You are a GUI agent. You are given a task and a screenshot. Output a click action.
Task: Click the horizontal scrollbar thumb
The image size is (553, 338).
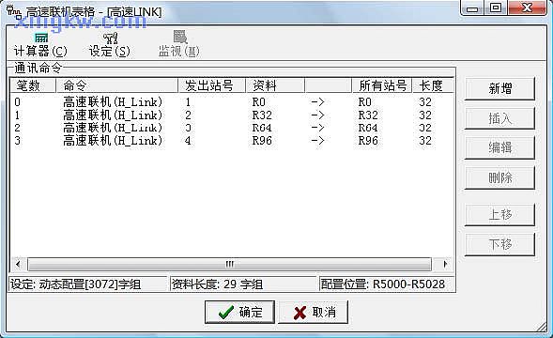pyautogui.click(x=229, y=264)
